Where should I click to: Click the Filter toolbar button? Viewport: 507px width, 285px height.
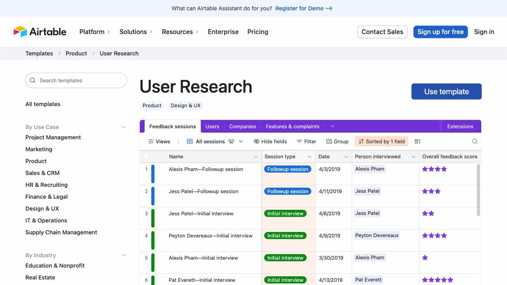coord(306,141)
